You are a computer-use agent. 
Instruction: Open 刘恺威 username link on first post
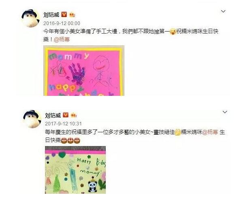click(x=51, y=15)
